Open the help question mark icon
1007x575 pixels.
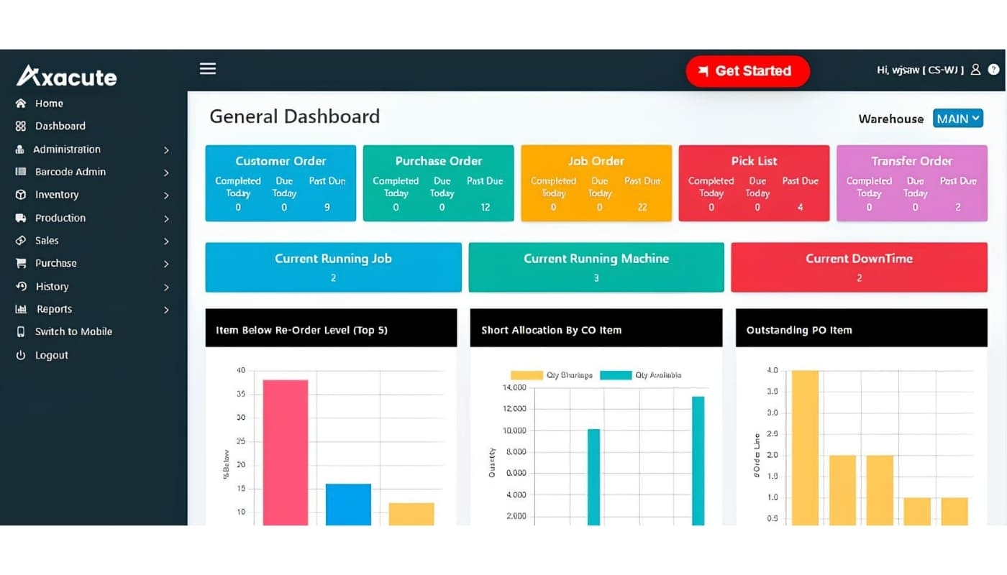point(993,70)
